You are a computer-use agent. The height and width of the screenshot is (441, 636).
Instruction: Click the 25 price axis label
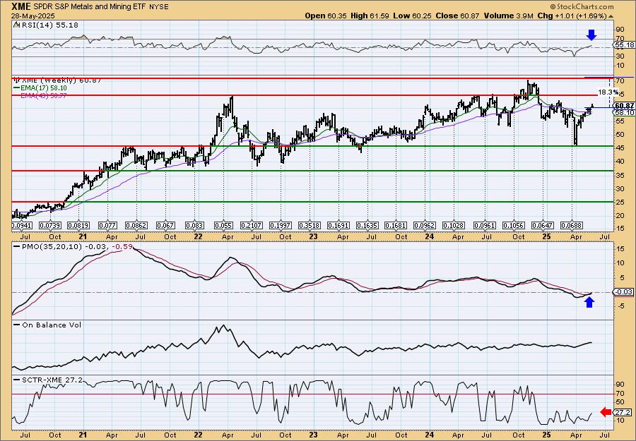620,202
